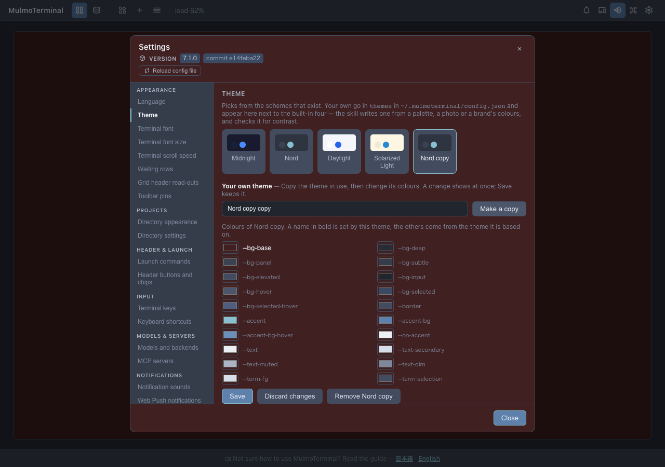665x467 pixels.
Task: Go to Terminal font size settings
Action: click(171, 142)
